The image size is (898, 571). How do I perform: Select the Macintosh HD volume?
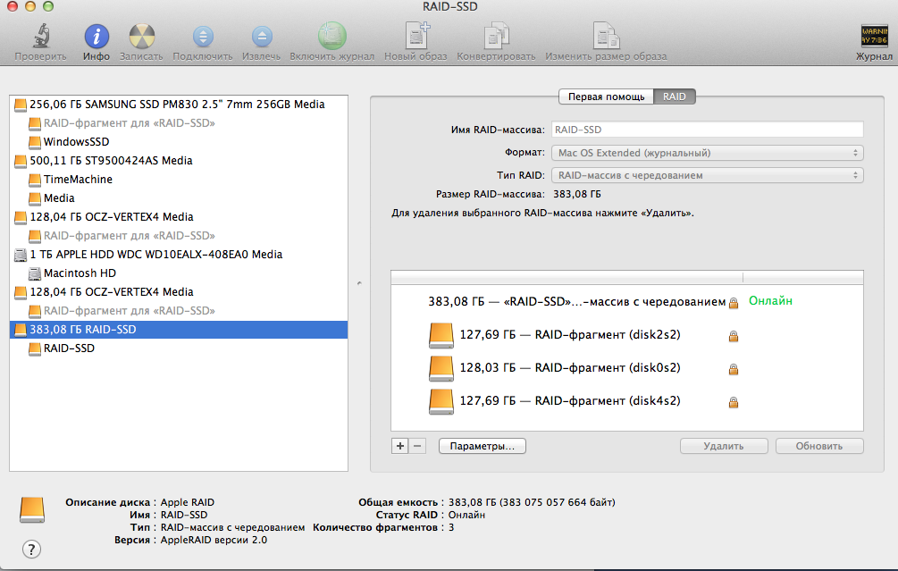(179, 273)
